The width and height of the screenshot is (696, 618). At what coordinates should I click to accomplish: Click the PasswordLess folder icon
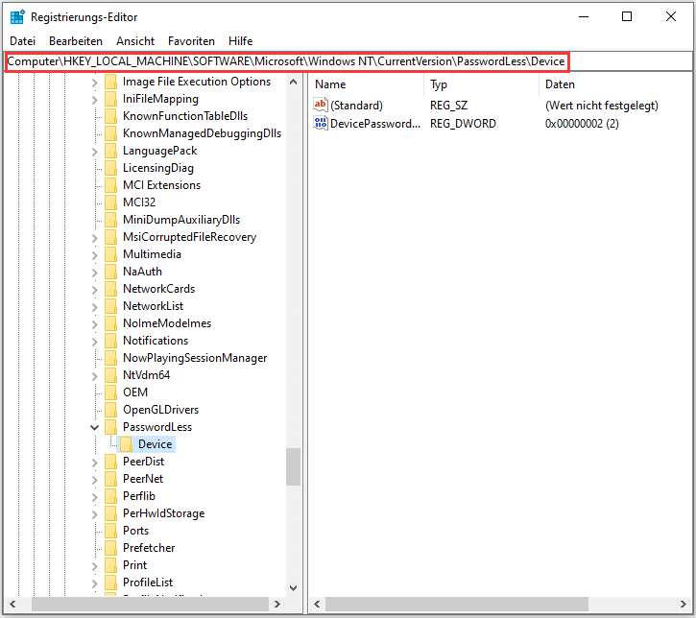point(110,427)
